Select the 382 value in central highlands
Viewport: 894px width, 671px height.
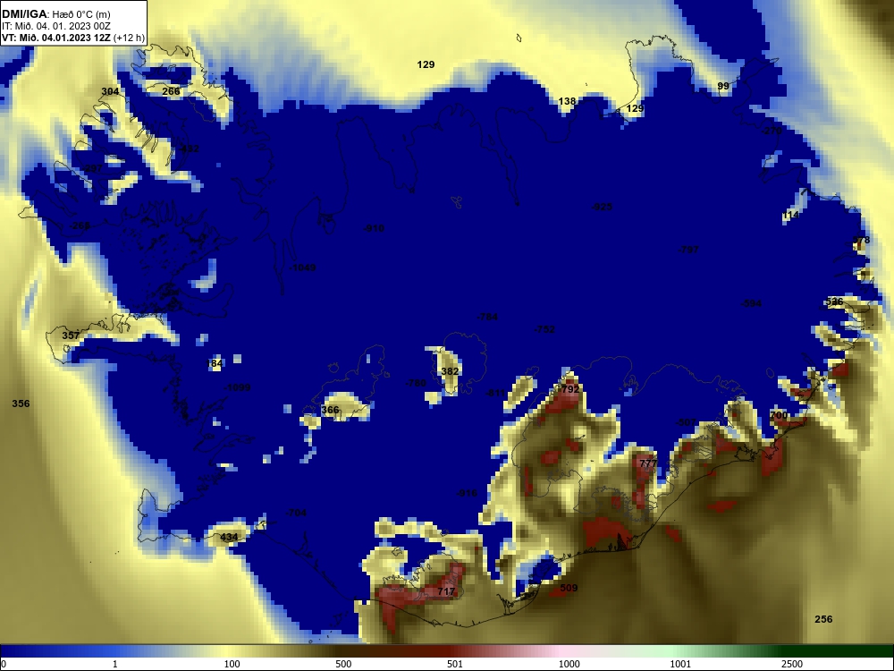click(450, 371)
